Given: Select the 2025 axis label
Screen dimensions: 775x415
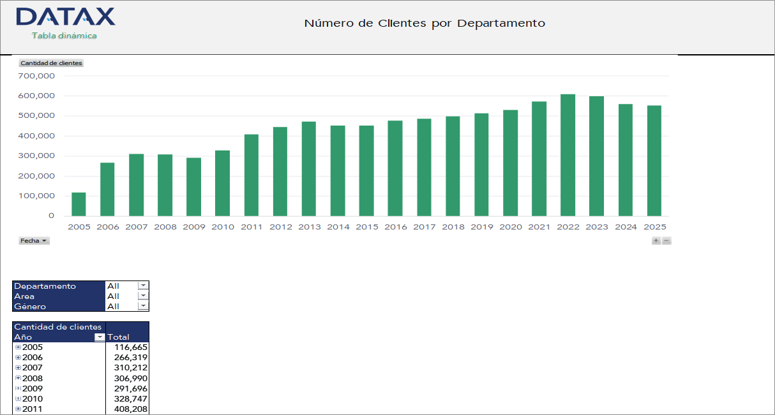Looking at the screenshot, I should point(654,226).
